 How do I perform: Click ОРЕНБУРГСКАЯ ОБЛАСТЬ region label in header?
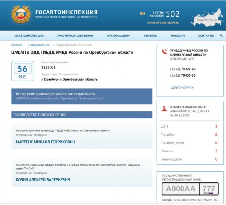(163, 23)
